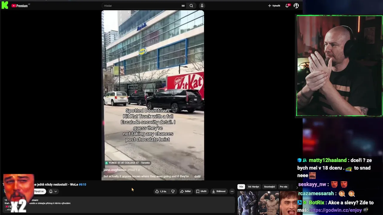Click the magnifying glass search button
This screenshot has width=383, height=215.
pyautogui.click(x=191, y=6)
